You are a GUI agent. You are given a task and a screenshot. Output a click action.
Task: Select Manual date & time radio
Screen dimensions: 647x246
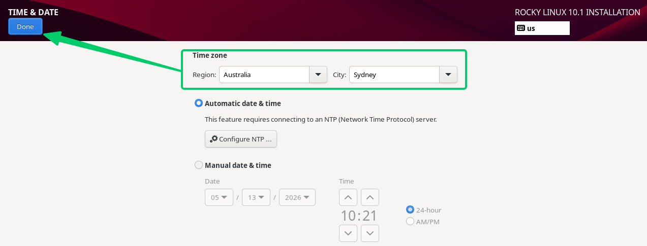[199, 165]
